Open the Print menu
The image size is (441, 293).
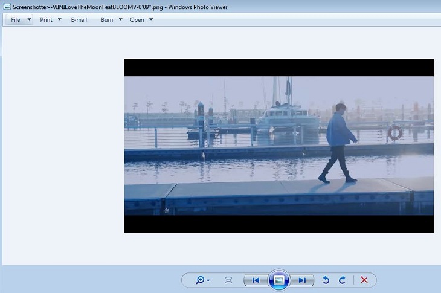[x=46, y=20]
